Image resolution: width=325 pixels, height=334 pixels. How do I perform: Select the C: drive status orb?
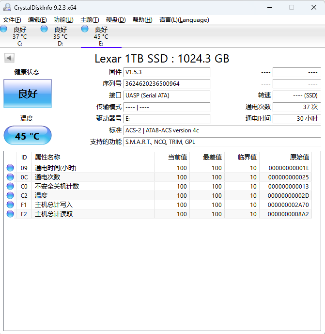(4, 29)
